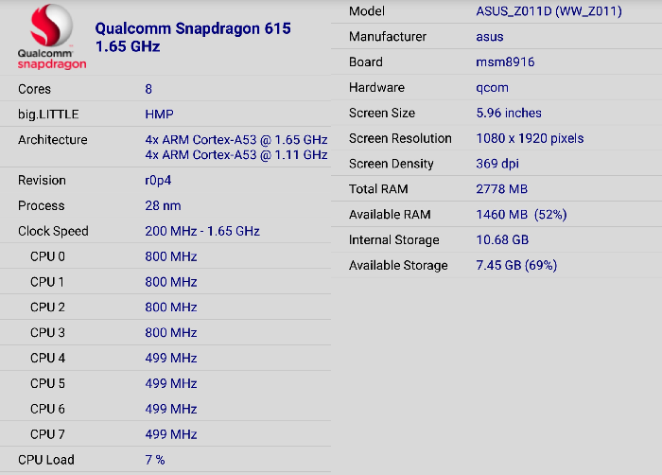Click the CPU Load label
662x475 pixels.
coord(46,460)
